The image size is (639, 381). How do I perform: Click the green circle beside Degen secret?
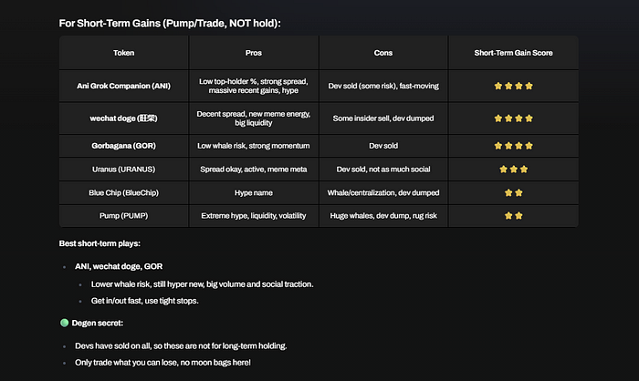click(x=65, y=323)
